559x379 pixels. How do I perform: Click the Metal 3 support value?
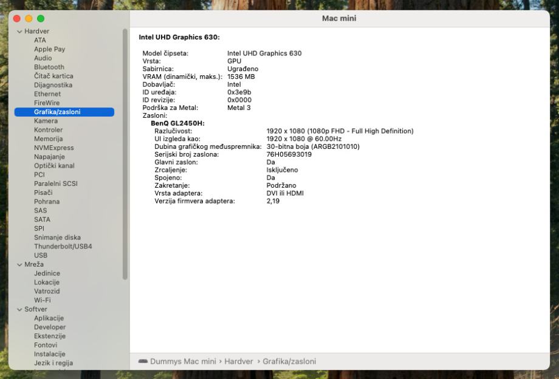(x=239, y=108)
